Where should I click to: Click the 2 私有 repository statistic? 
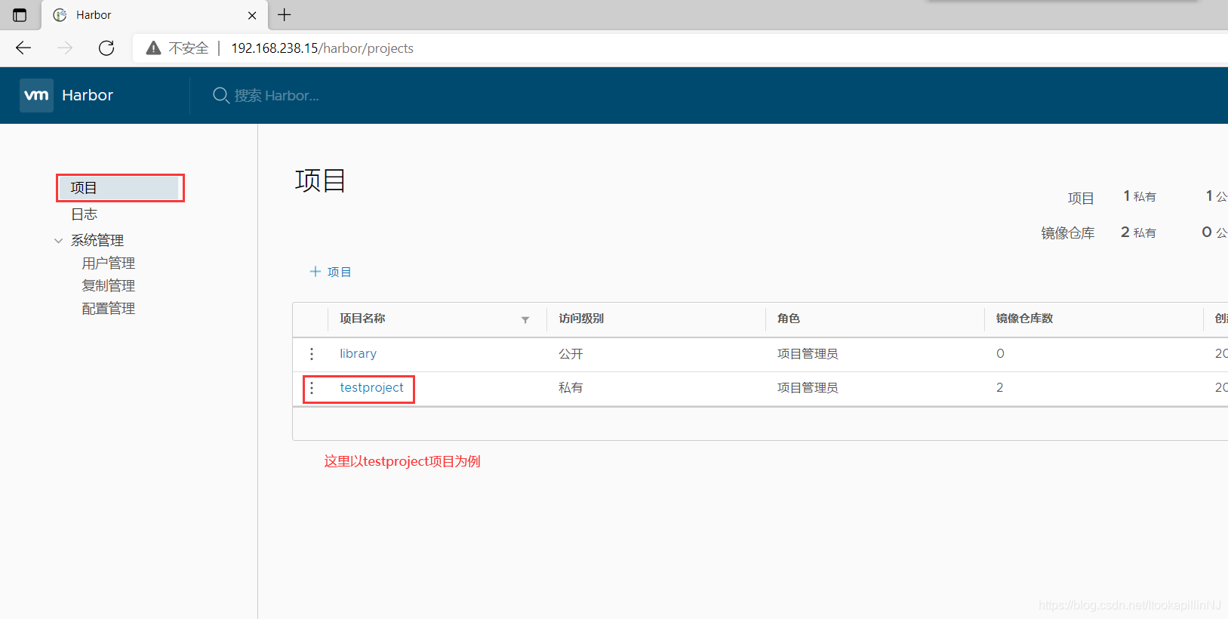click(x=1138, y=233)
